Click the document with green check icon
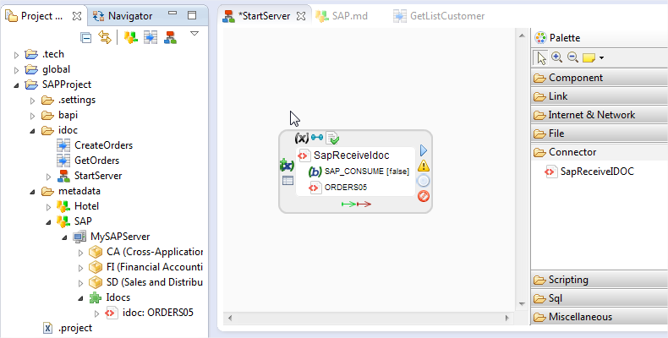Viewport: 668px width, 338px height. pos(332,138)
